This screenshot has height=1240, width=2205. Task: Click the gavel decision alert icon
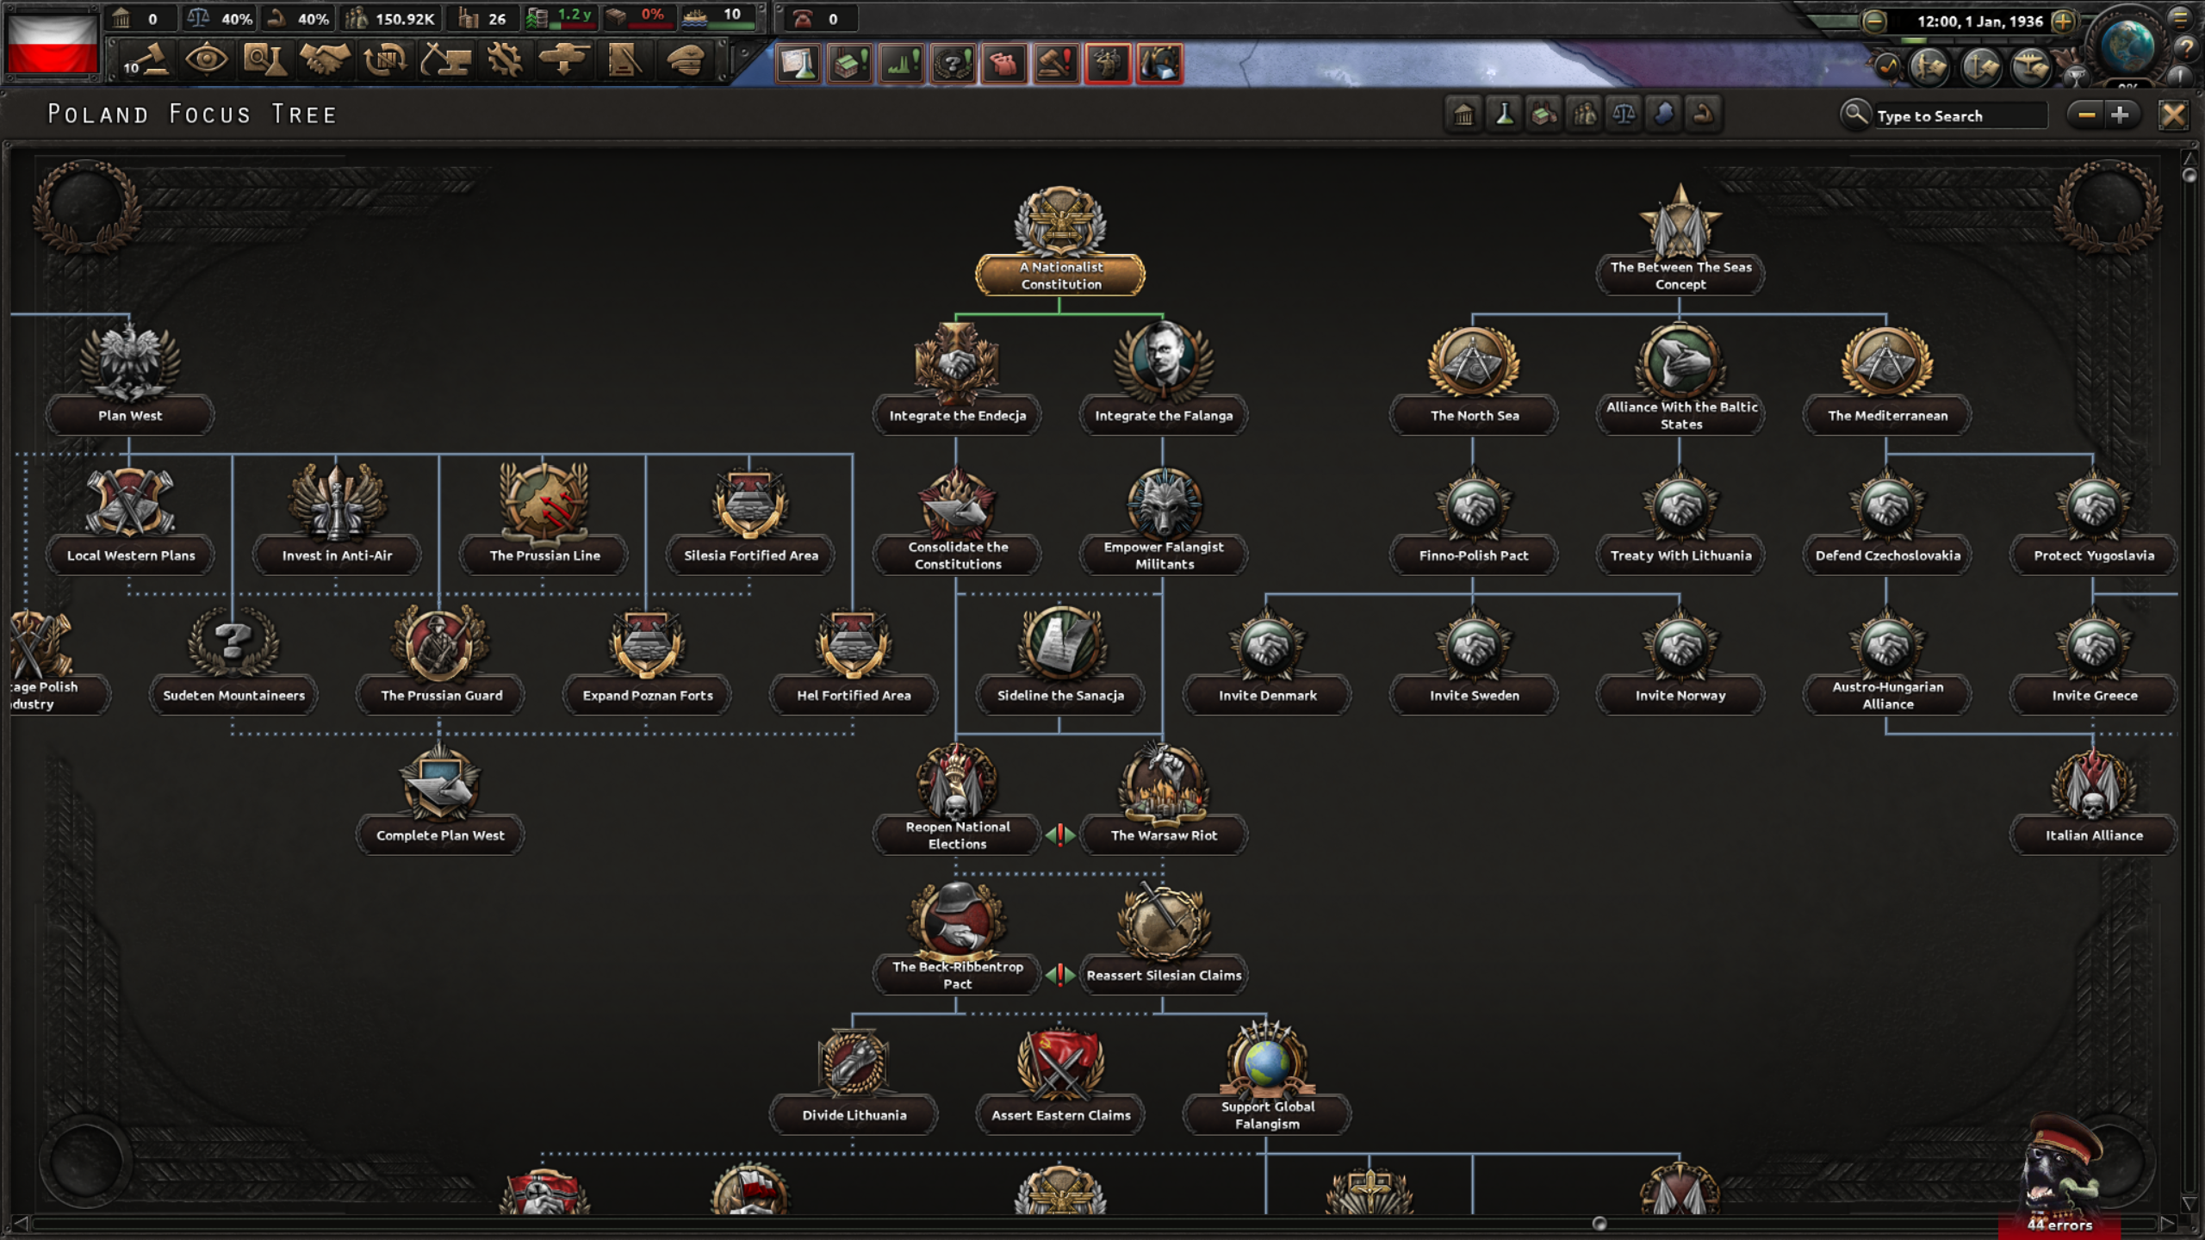tap(1056, 64)
